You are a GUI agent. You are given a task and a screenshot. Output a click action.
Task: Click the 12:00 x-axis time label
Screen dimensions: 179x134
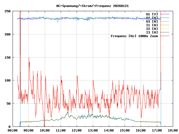click(77, 130)
